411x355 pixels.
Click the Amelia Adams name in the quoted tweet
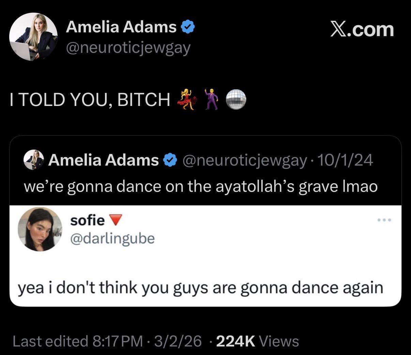click(x=104, y=160)
